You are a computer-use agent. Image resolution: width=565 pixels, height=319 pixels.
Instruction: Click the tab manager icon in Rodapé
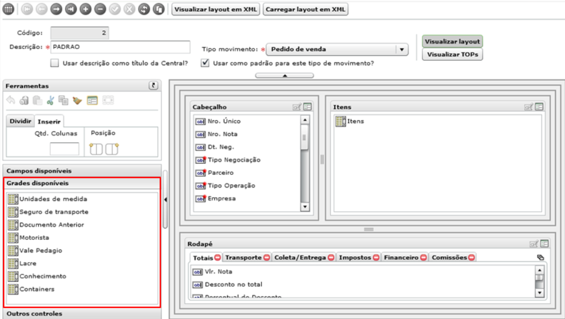coord(540,257)
